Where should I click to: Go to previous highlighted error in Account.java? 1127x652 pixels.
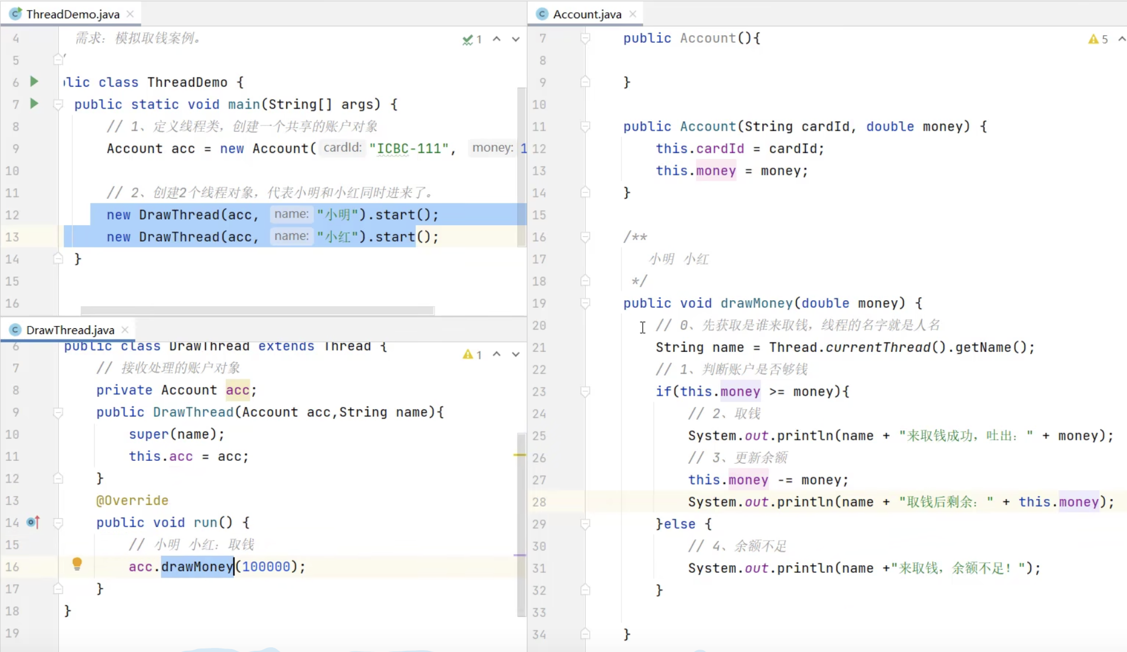click(1121, 39)
